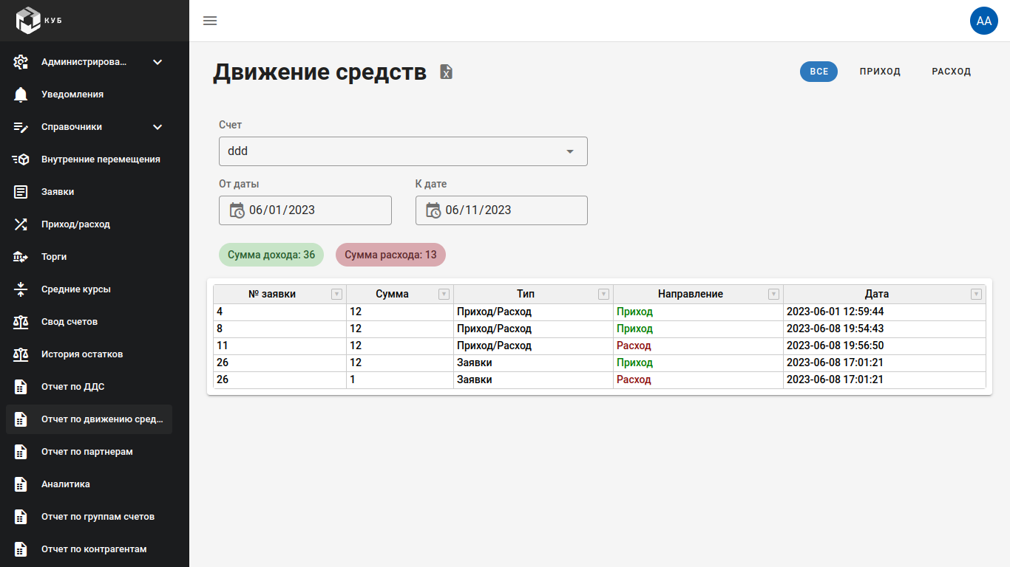Click the Движение средств page heading
This screenshot has width=1010, height=567.
(319, 72)
